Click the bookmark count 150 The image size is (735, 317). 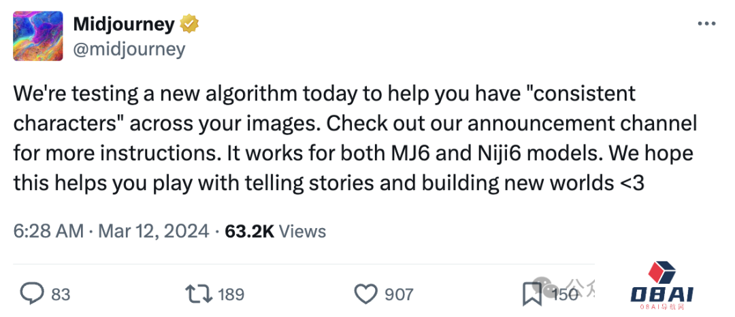pyautogui.click(x=563, y=295)
